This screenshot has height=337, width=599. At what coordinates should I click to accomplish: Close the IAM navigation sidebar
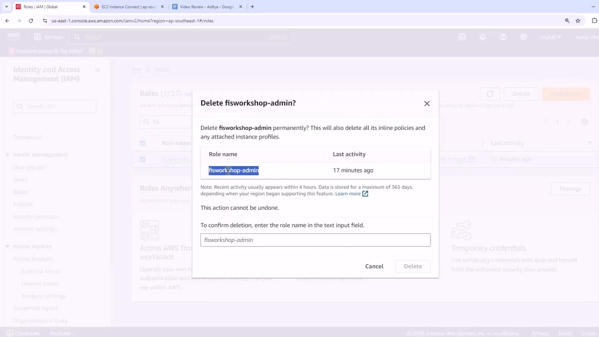click(97, 70)
